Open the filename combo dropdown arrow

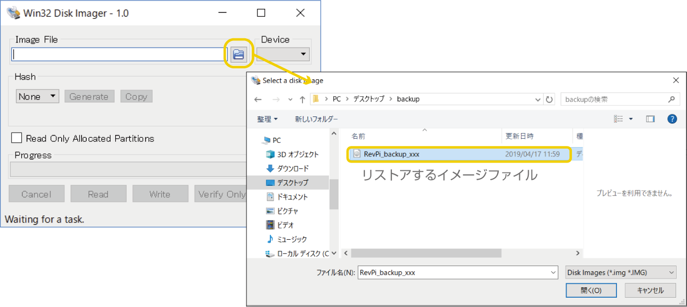(x=553, y=272)
